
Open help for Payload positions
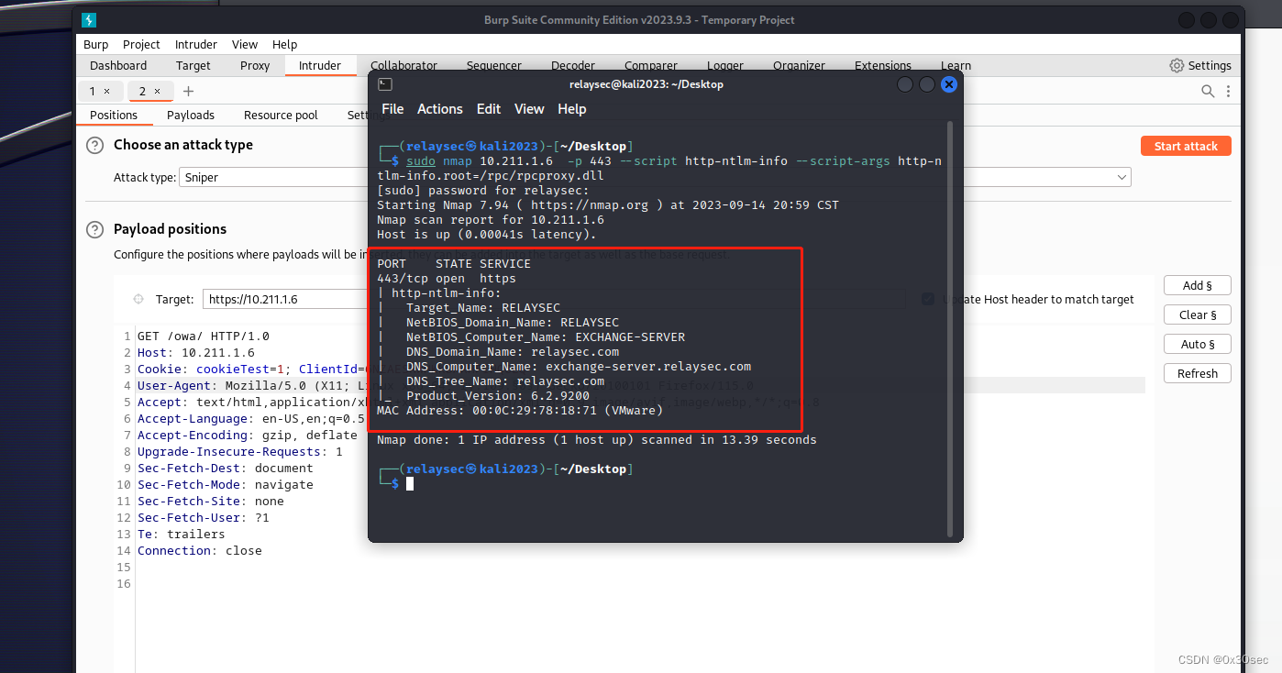click(x=94, y=229)
